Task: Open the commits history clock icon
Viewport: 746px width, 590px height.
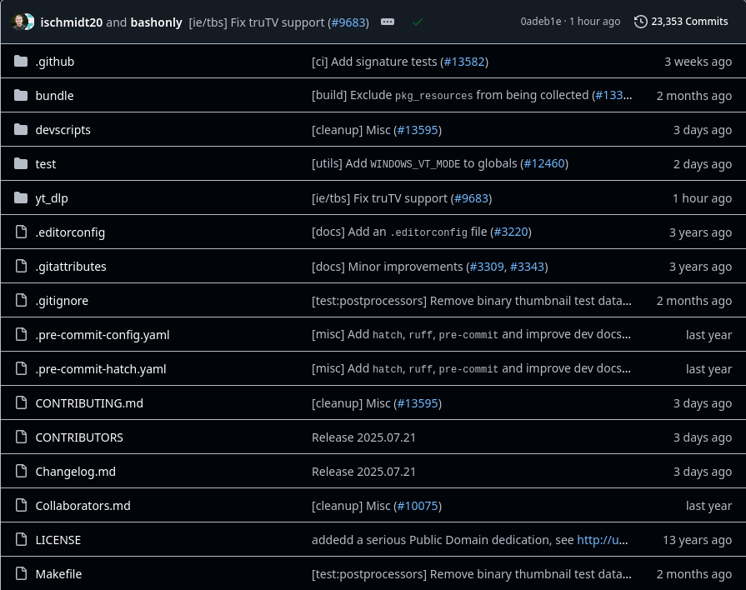Action: click(640, 22)
